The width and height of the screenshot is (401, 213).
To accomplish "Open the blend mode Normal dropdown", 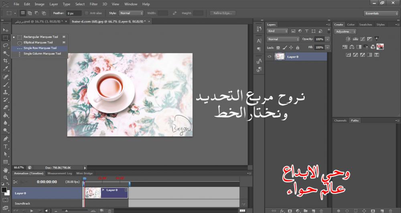I will (283, 39).
